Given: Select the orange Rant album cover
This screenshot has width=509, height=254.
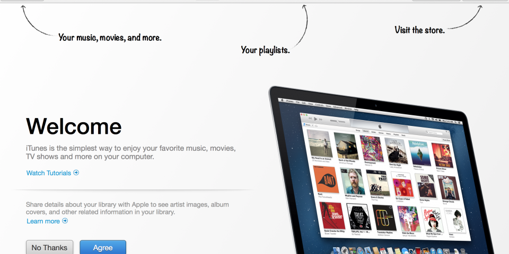Looking at the screenshot, I should click(x=326, y=179).
